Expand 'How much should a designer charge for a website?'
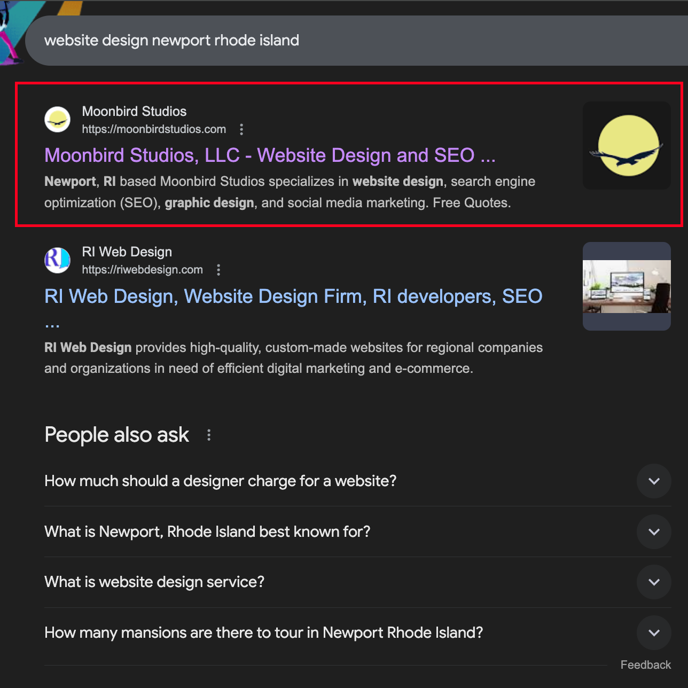The height and width of the screenshot is (688, 688). 654,481
